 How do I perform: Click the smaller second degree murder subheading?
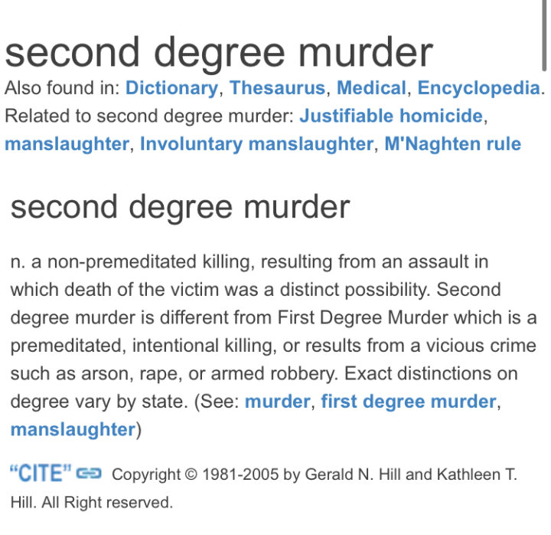click(180, 208)
